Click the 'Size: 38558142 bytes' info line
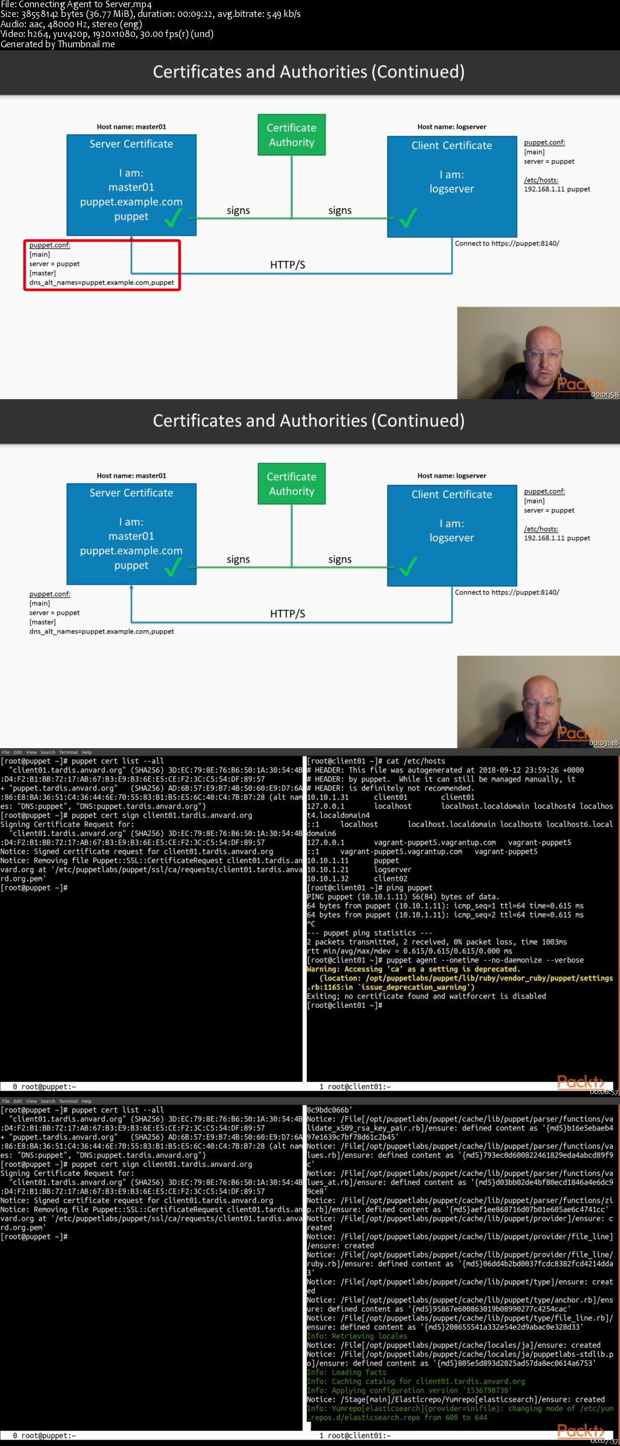The width and height of the screenshot is (620, 1446). coord(151,14)
